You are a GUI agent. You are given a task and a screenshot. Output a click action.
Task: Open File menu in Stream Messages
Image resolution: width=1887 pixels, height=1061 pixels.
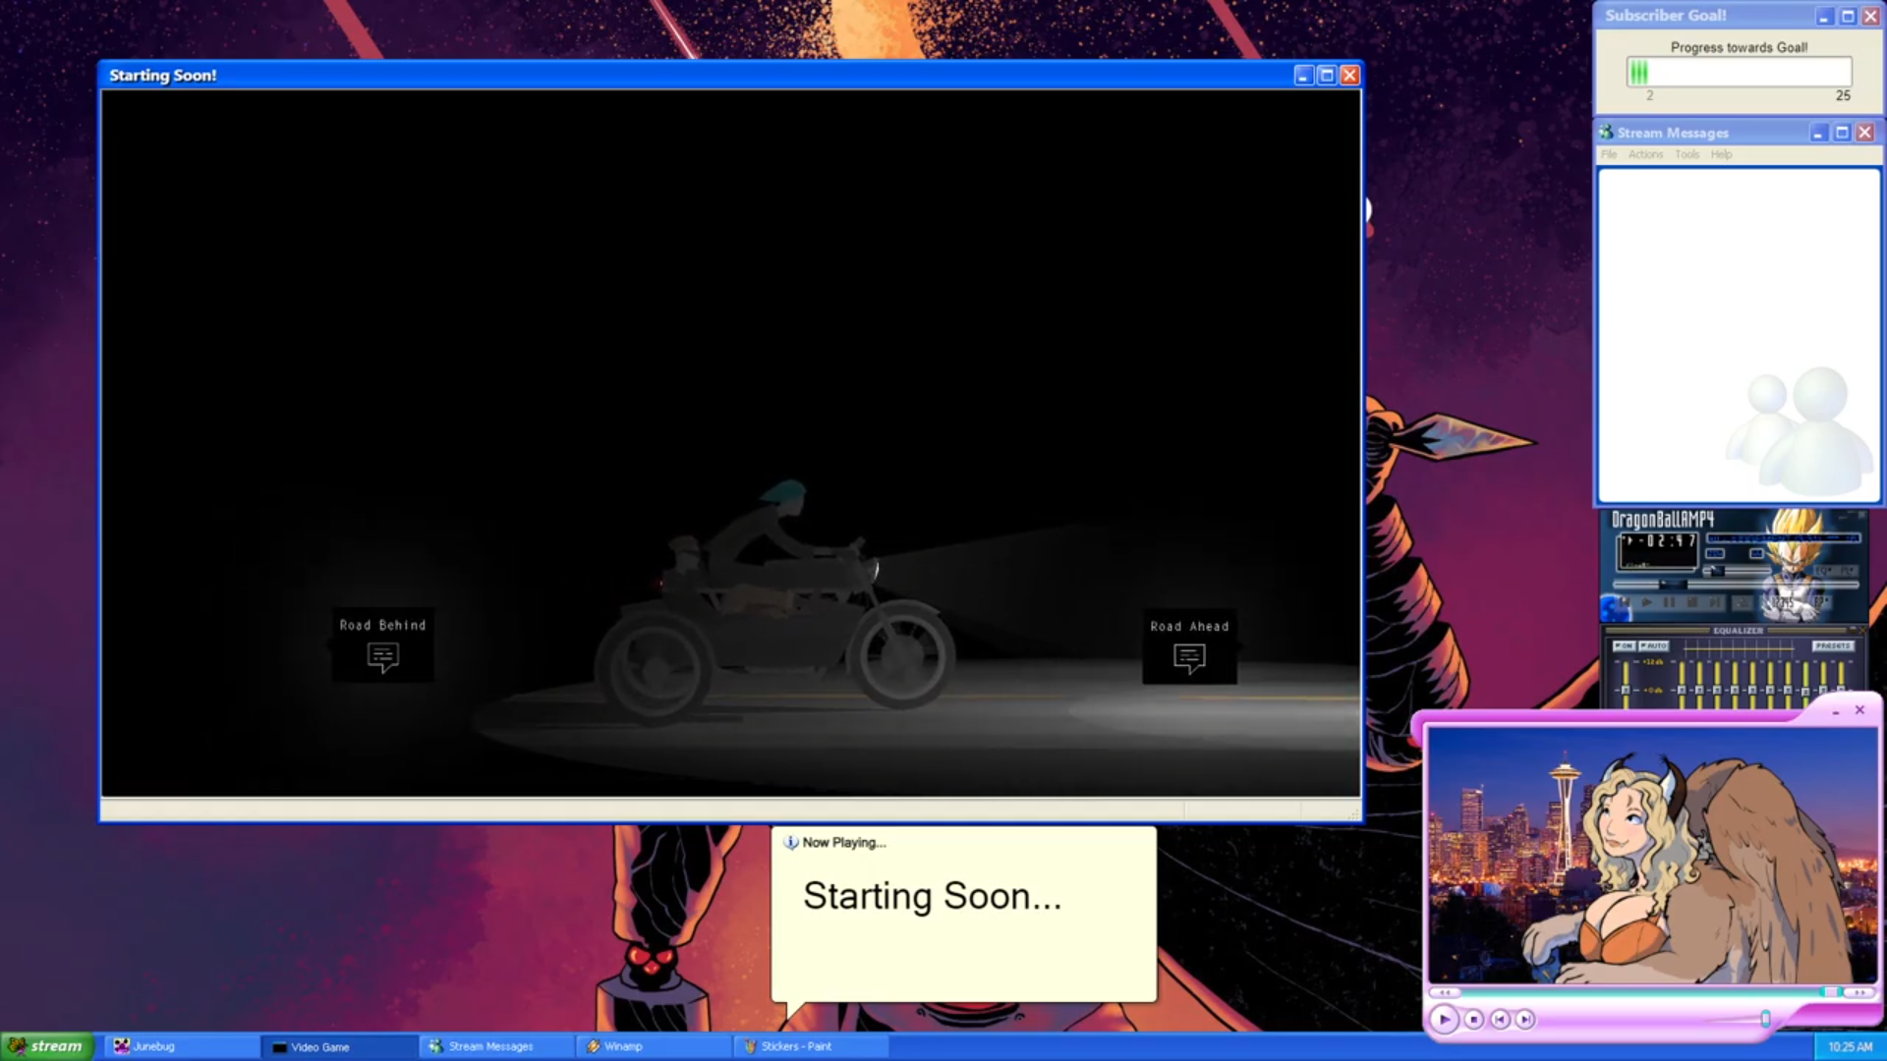(x=1608, y=155)
